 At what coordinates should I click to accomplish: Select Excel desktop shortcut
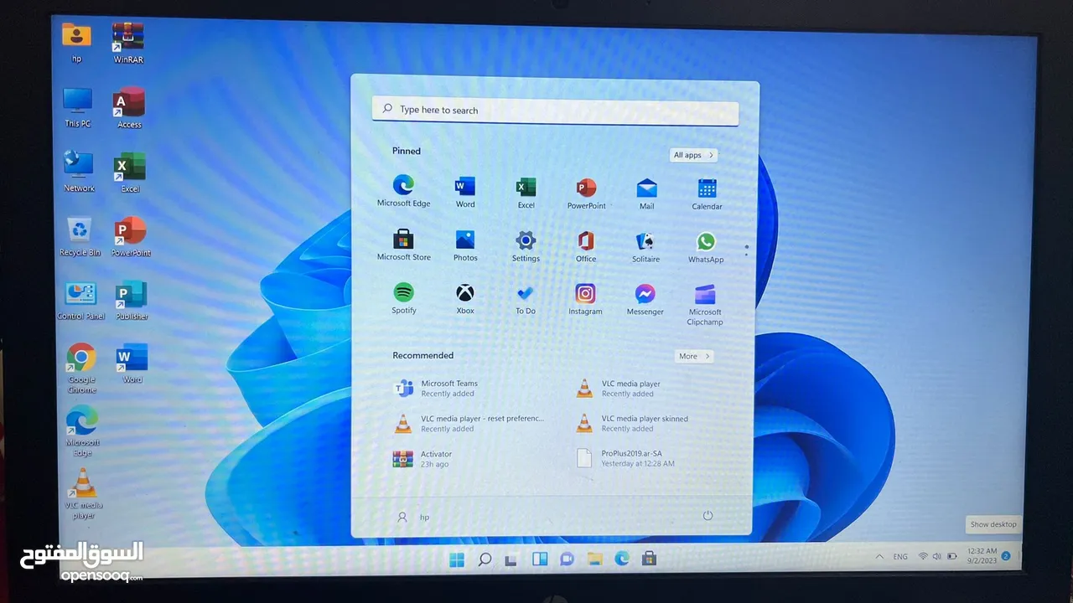(x=130, y=173)
